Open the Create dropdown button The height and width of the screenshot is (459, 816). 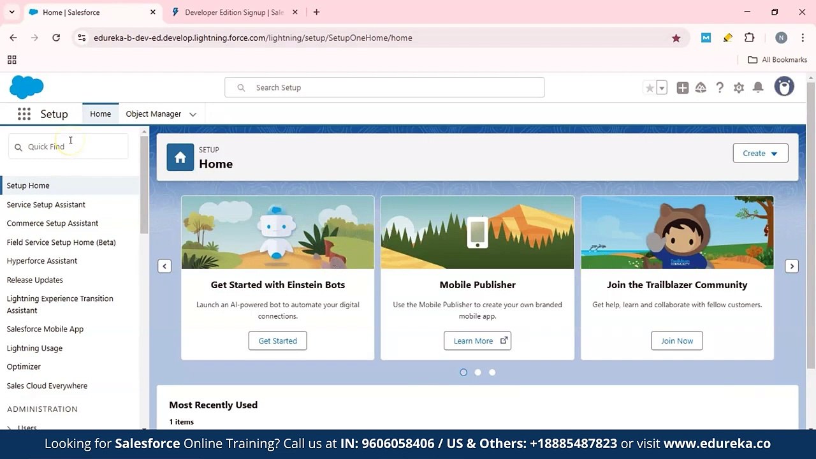pos(761,153)
